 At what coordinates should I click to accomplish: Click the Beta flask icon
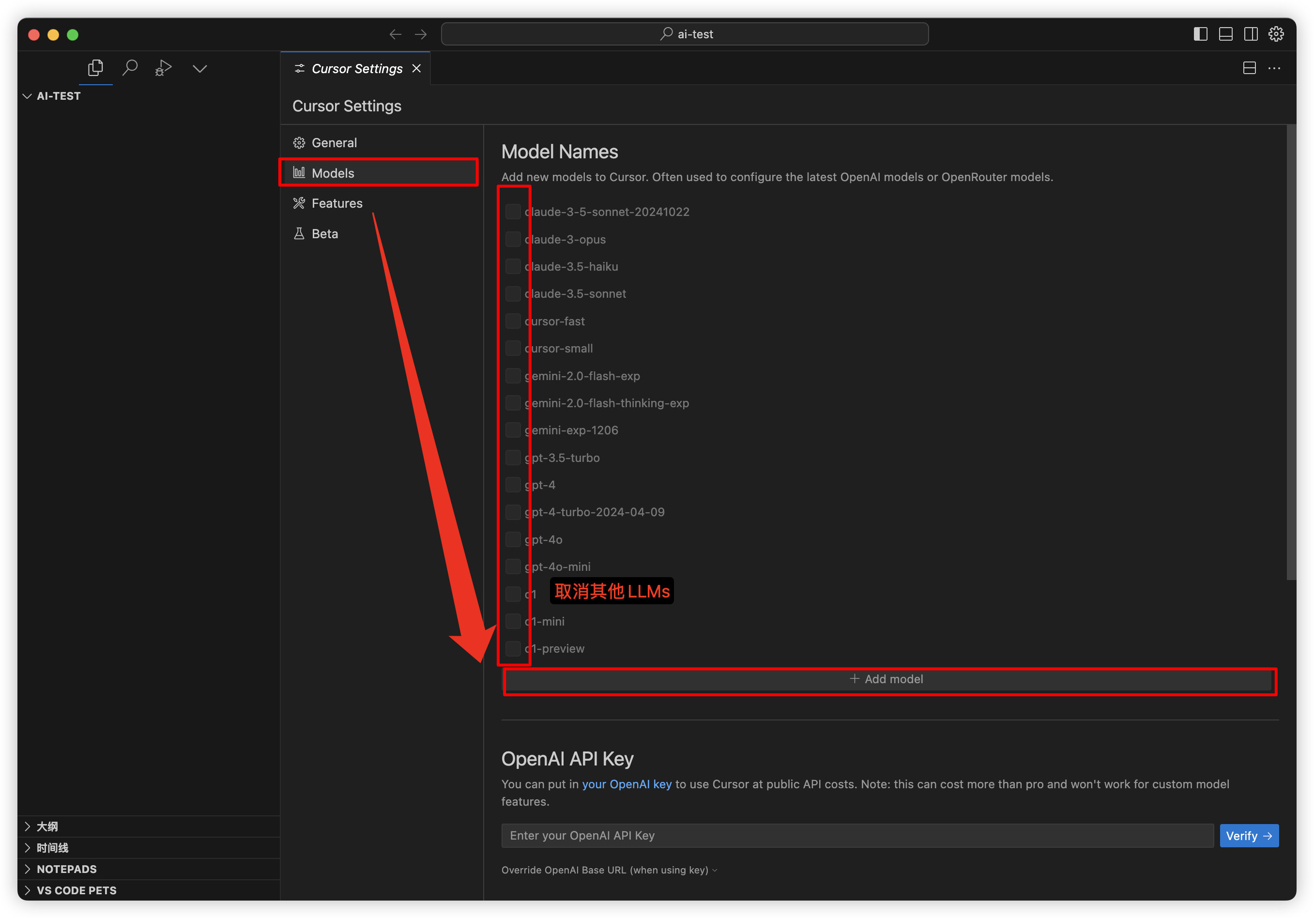[299, 233]
